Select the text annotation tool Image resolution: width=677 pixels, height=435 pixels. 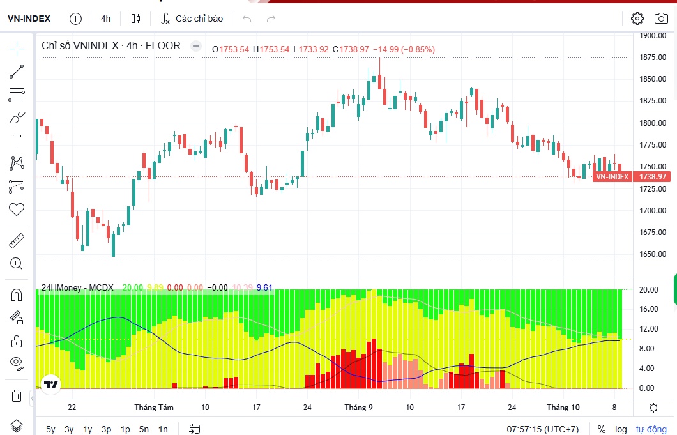17,141
